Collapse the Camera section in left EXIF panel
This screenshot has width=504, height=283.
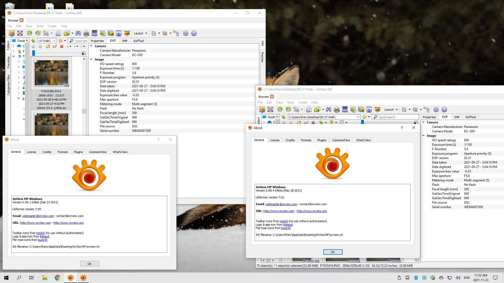[x=91, y=46]
